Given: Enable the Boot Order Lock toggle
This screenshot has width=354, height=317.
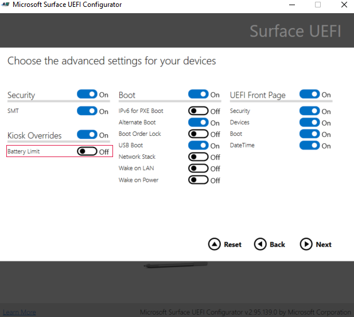Looking at the screenshot, I should coord(198,134).
